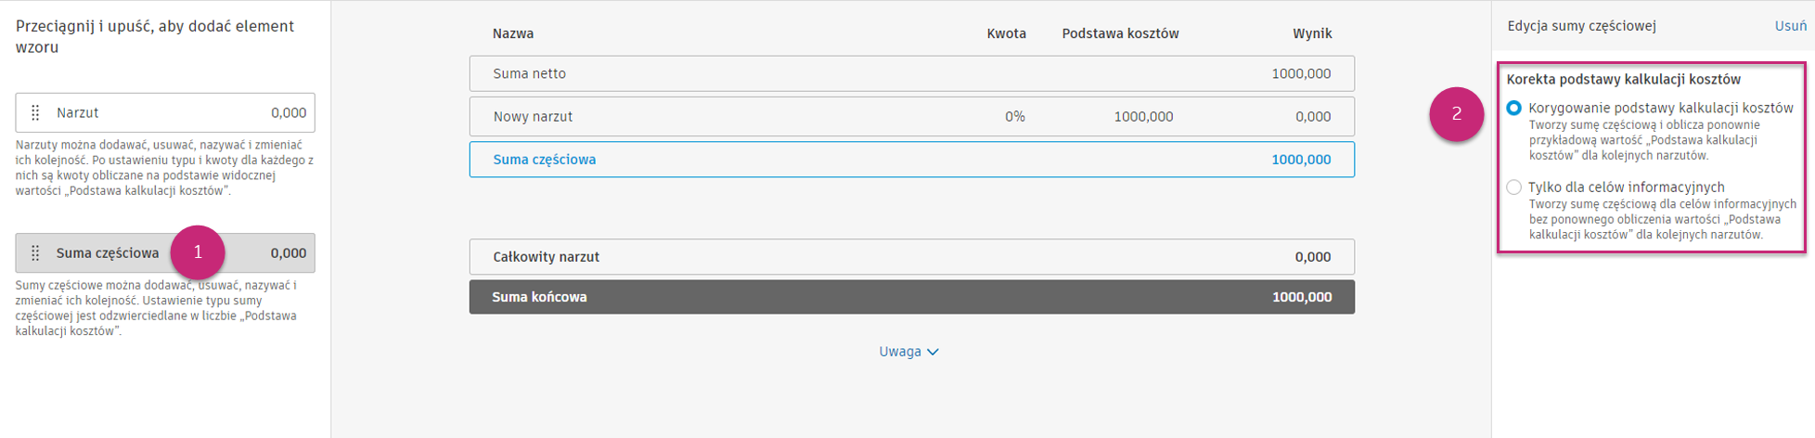Image resolution: width=1815 pixels, height=438 pixels.
Task: Click the pink step marker number 1
Action: coord(198,252)
